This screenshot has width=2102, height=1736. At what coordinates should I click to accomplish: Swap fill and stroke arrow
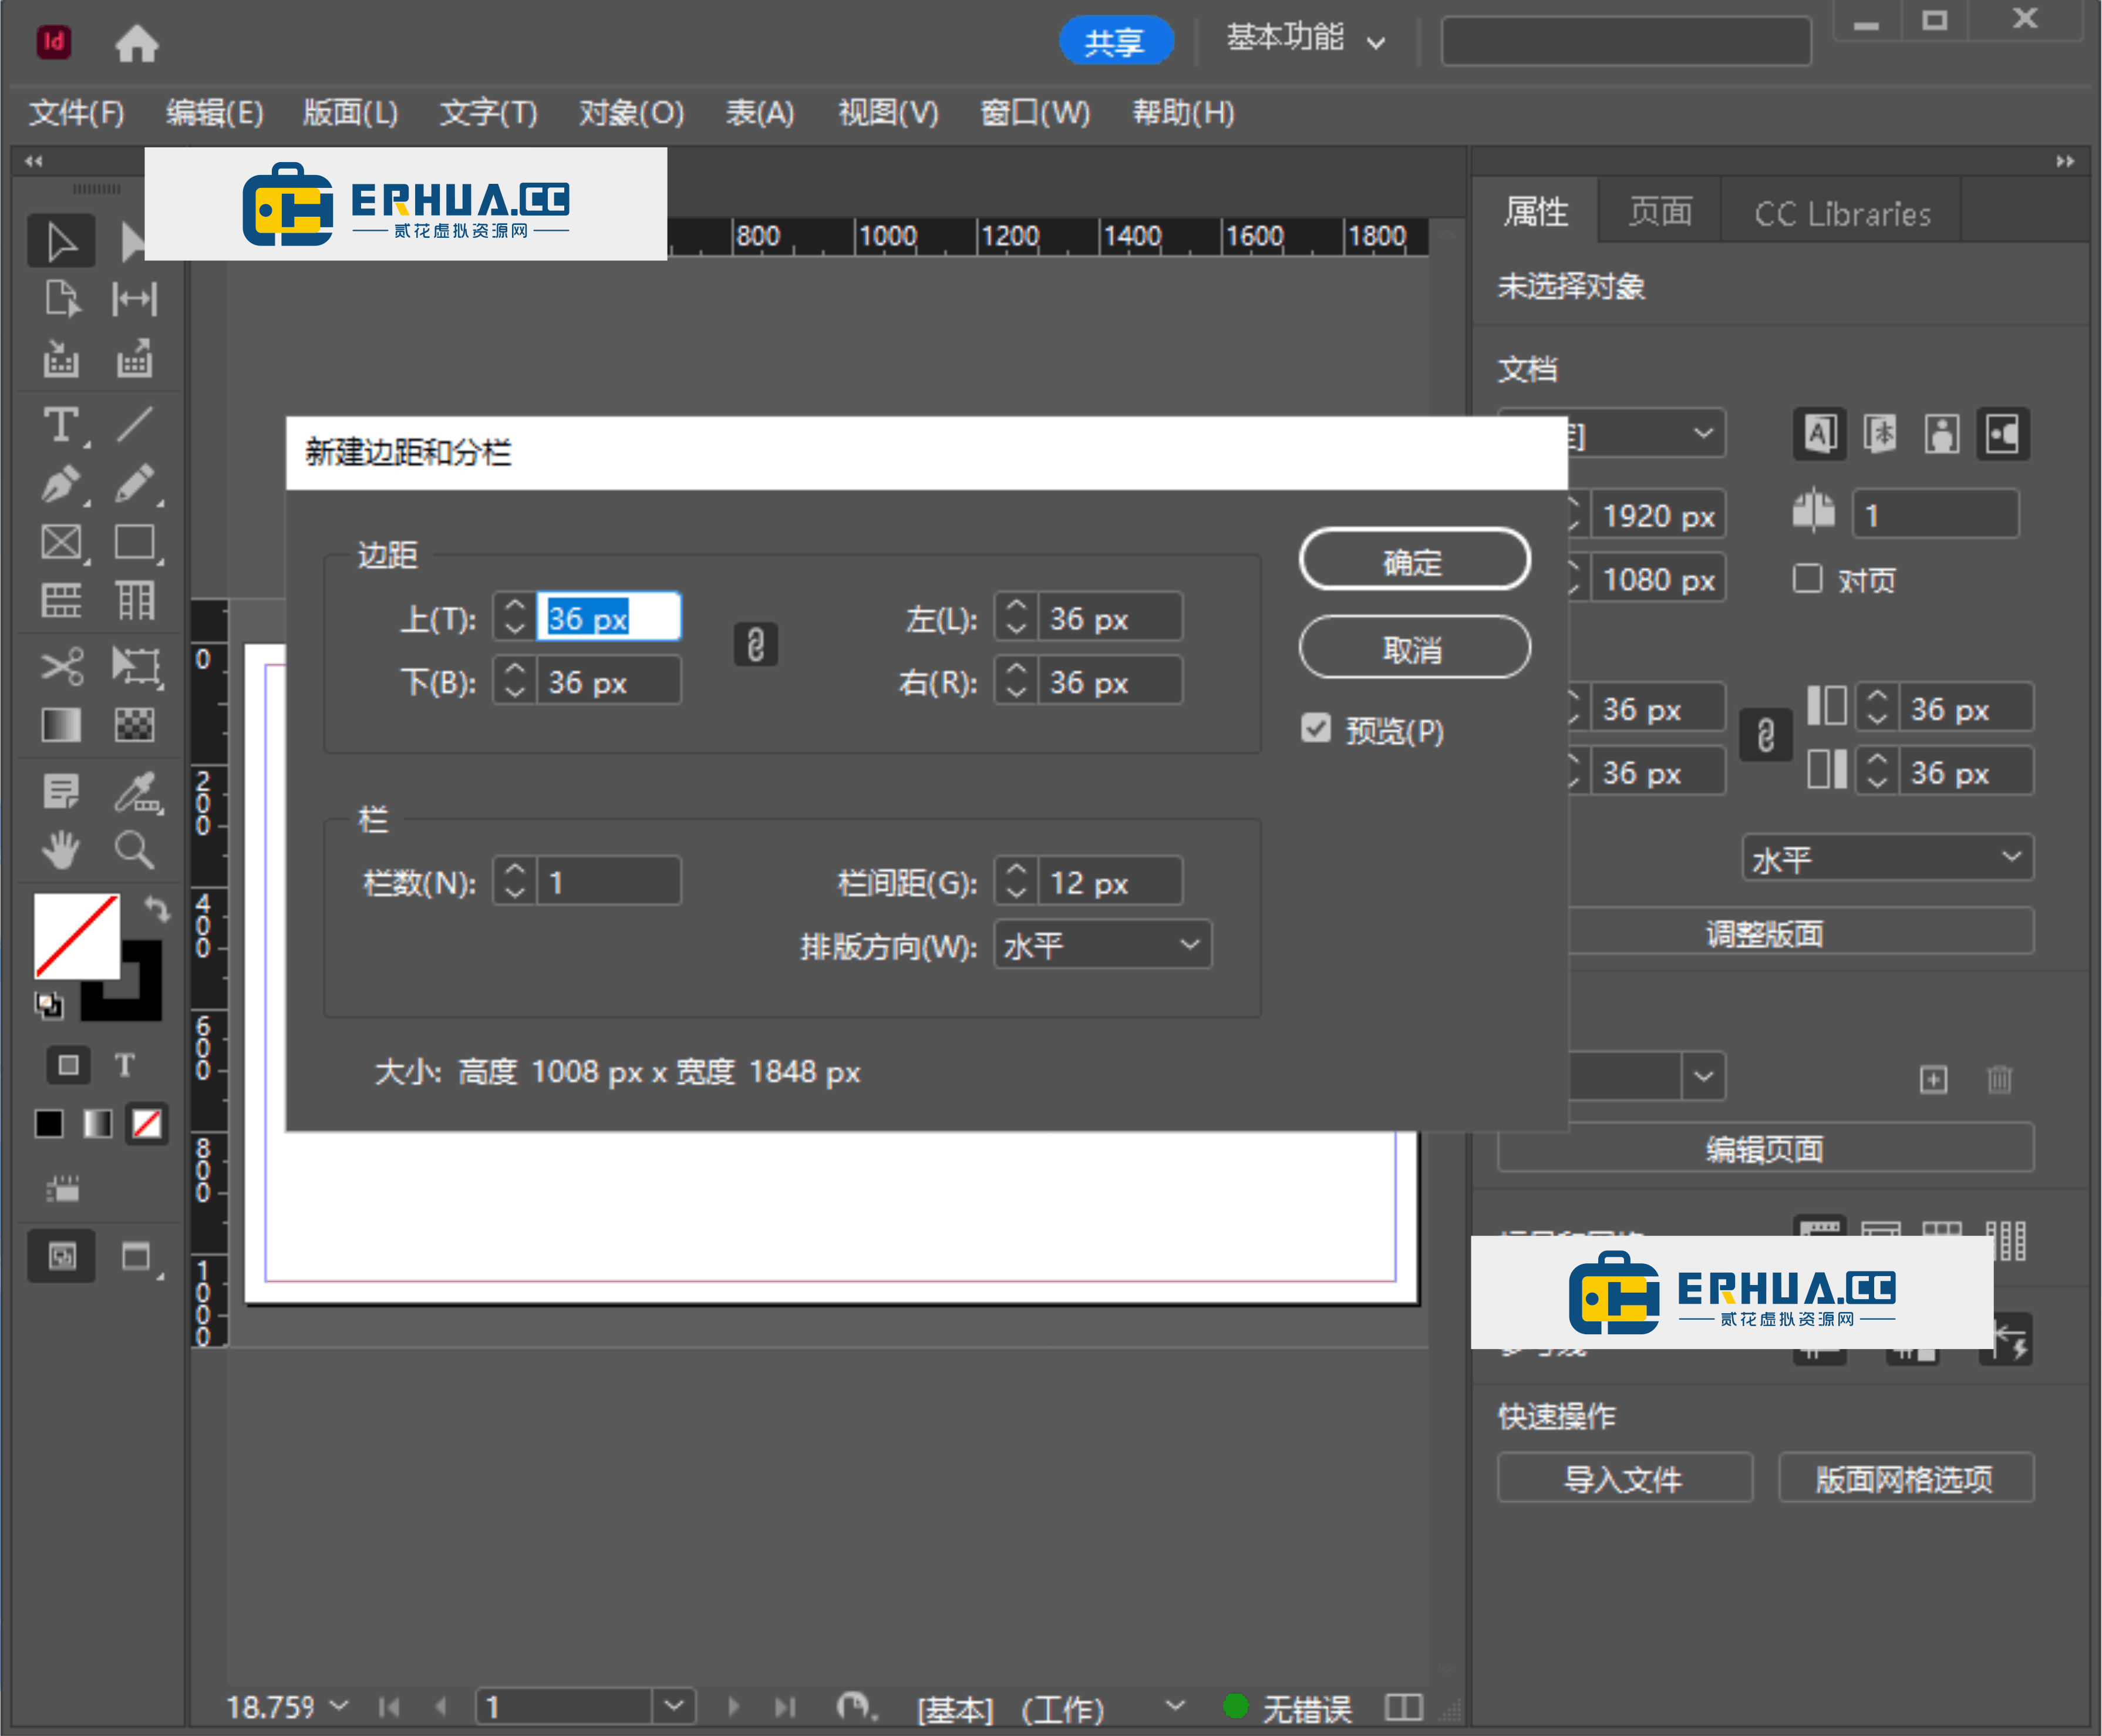(157, 908)
